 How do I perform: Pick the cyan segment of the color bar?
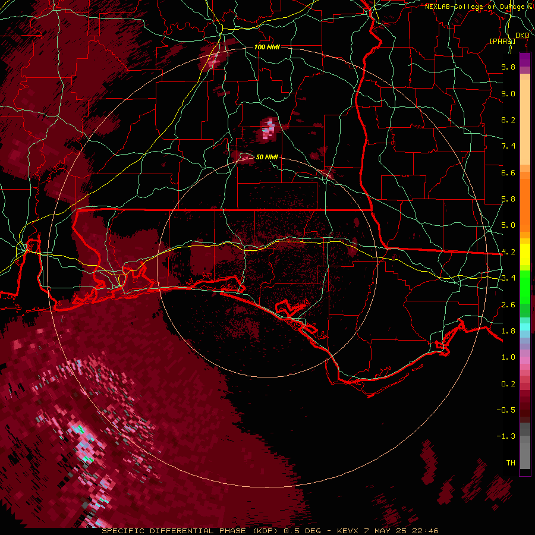[525, 326]
